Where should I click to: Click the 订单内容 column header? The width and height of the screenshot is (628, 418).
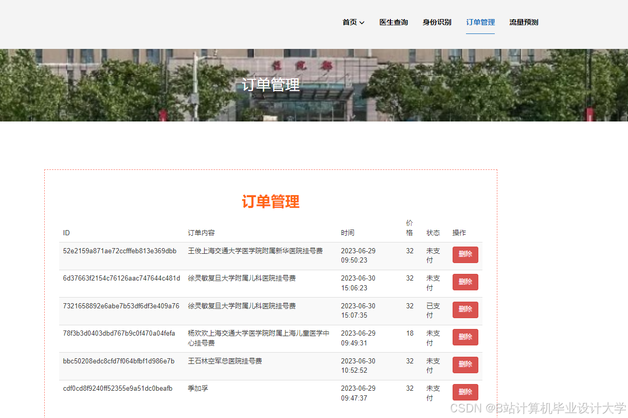[x=201, y=233]
